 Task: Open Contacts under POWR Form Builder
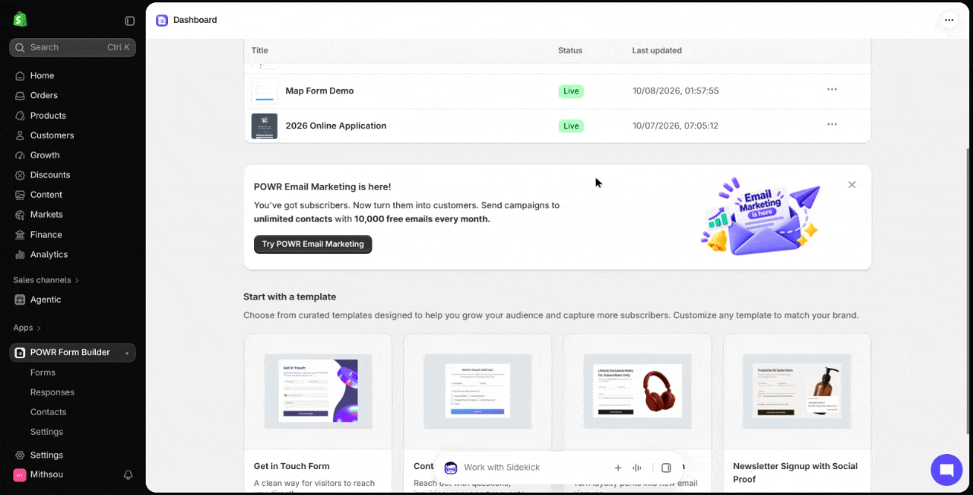pyautogui.click(x=49, y=412)
